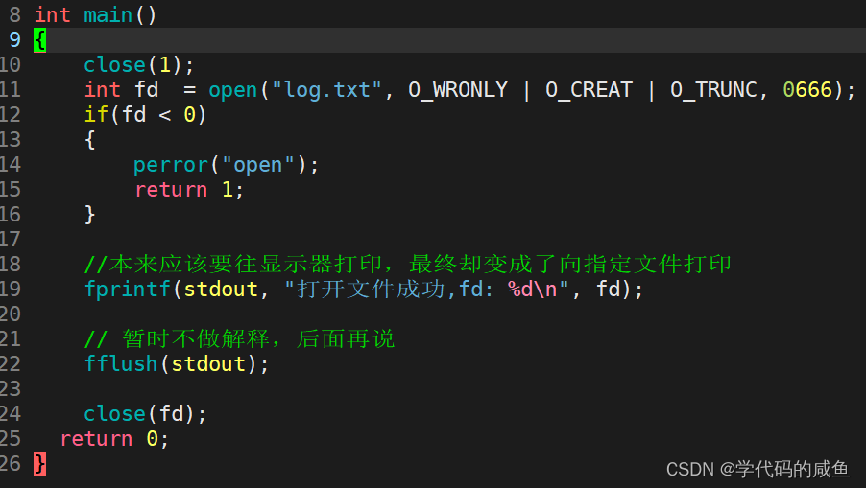This screenshot has height=488, width=866.
Task: Click the "fprintf" function name on line 19
Action: (x=128, y=289)
